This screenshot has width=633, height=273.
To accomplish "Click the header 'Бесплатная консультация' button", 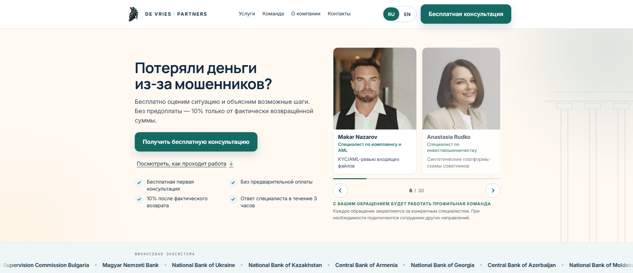I will [x=466, y=14].
